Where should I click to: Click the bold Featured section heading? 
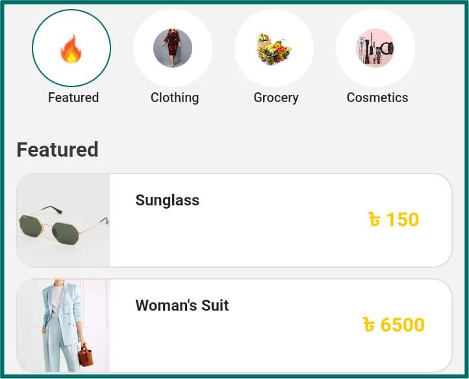point(57,150)
